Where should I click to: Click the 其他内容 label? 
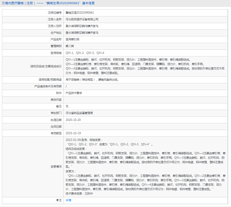click(x=56, y=100)
